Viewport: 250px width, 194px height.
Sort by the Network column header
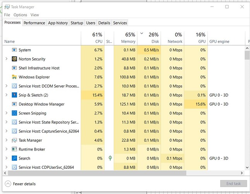coord(173,38)
